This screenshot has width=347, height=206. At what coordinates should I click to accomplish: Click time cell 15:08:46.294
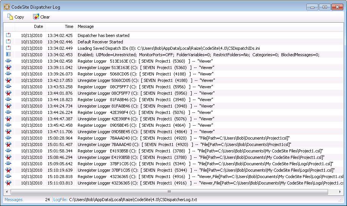click(x=60, y=157)
